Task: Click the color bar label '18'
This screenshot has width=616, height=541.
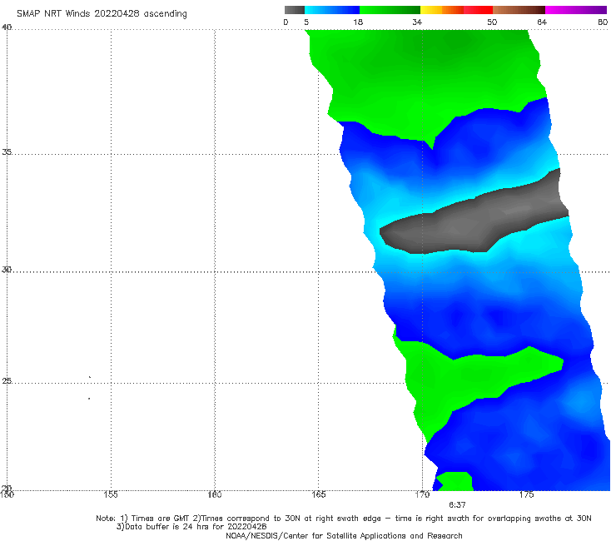Action: click(x=358, y=22)
